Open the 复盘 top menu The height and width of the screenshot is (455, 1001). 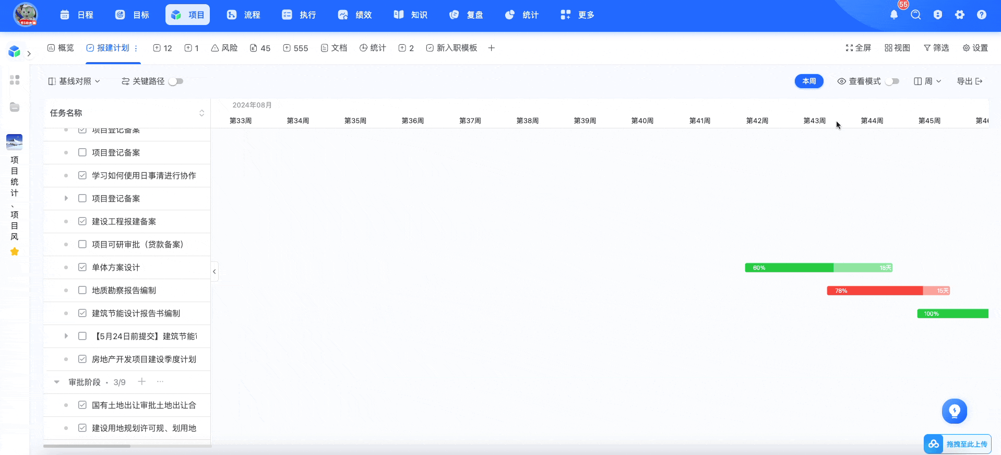[x=467, y=15]
